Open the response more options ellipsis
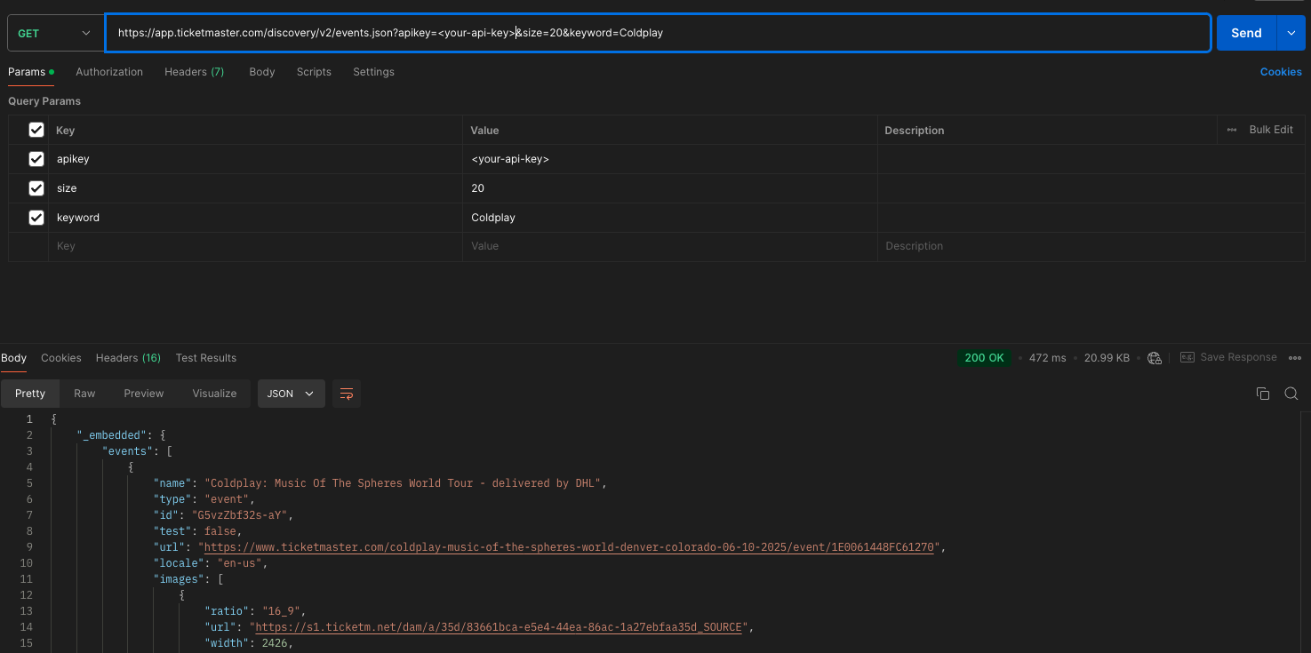 (x=1294, y=358)
